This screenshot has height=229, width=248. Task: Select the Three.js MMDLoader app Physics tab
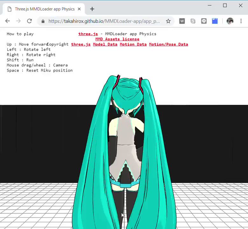pos(44,9)
